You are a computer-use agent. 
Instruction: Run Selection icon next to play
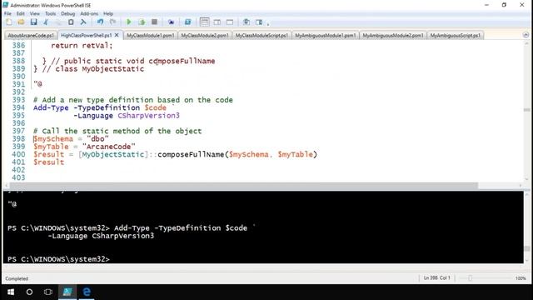[142, 22]
